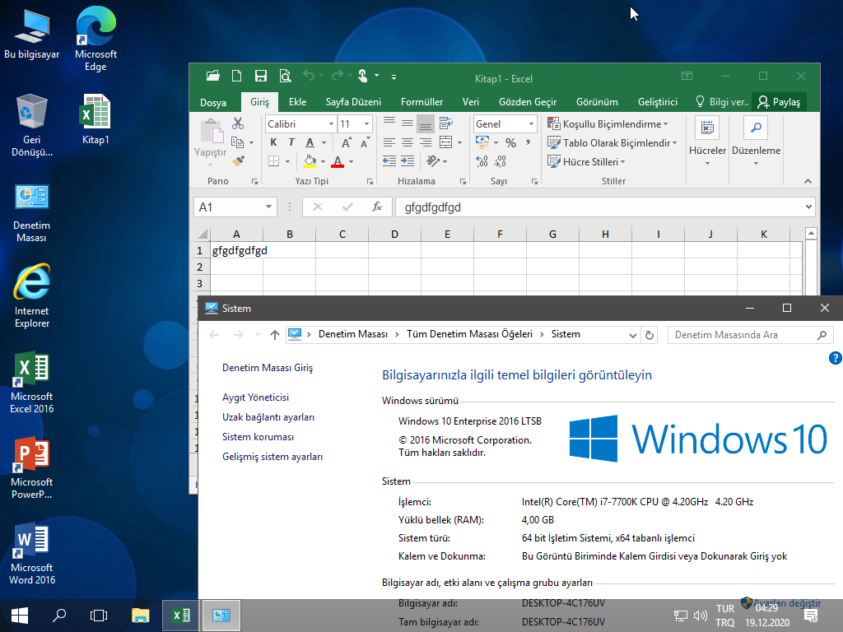Open help question mark in Sistem window

click(x=835, y=358)
